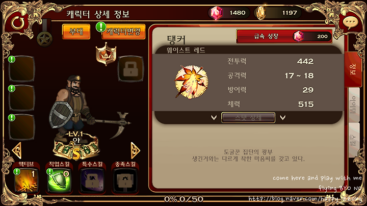Tap the locked 종족스킬 skill icon
This screenshot has height=206, width=367.
[125, 181]
